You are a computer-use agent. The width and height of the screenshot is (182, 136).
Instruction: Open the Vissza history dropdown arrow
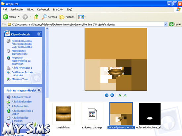(x=19, y=17)
